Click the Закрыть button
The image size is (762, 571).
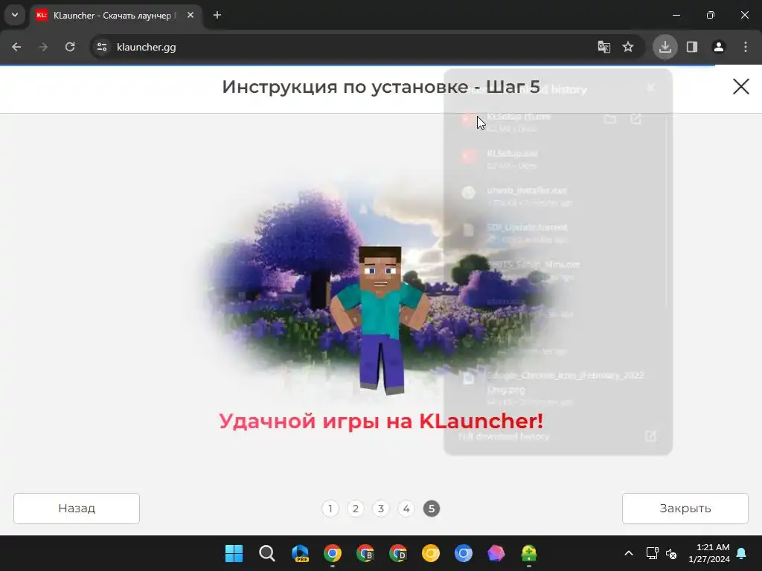click(x=685, y=509)
